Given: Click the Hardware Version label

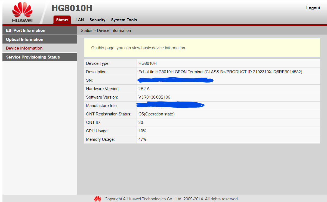Looking at the screenshot, I should coord(103,89).
